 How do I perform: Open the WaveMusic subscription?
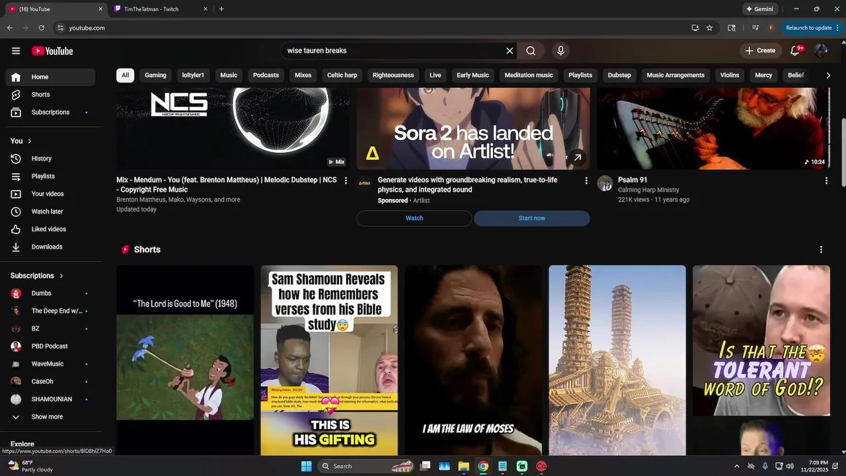click(x=50, y=364)
